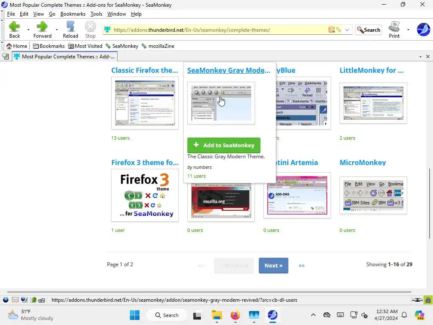Close the current browser tab
433x325 pixels.
(428, 57)
